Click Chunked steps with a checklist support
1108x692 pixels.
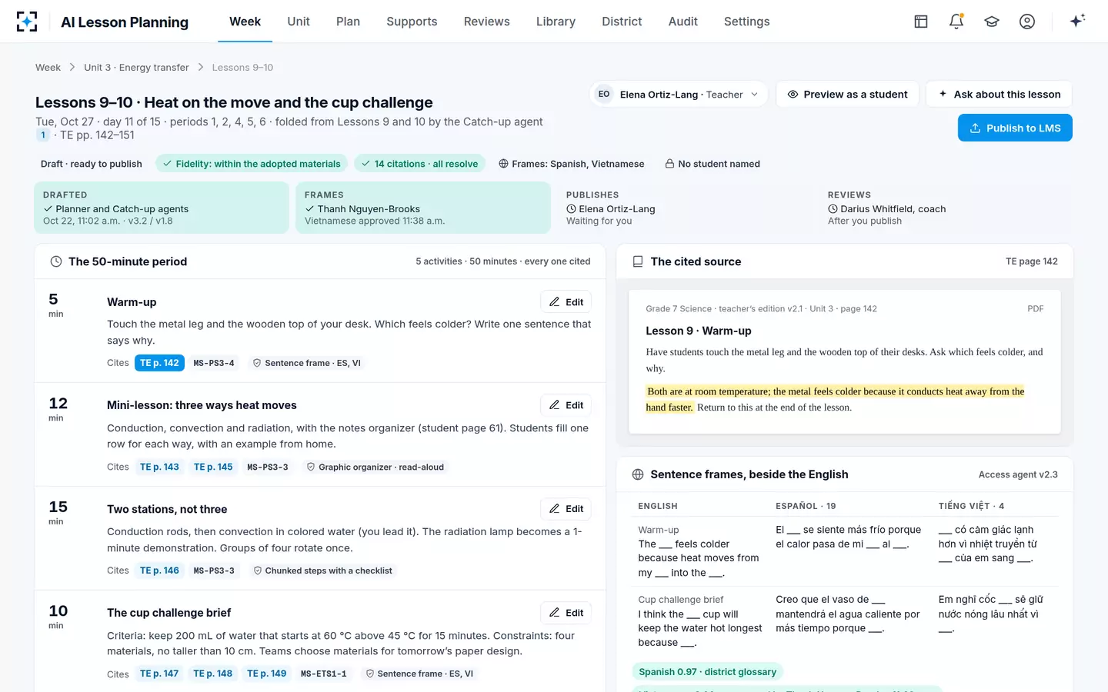click(x=322, y=571)
